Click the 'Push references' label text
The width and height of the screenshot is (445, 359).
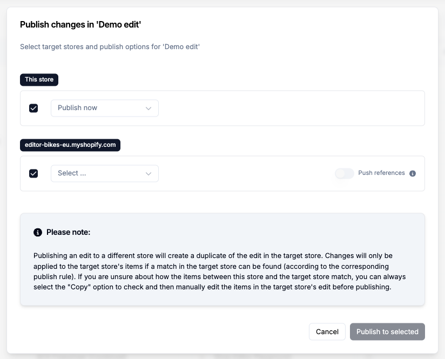(x=381, y=173)
